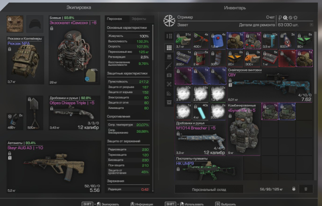Select the 3x orange tape box 300 г
The image size is (322, 206).
click(x=253, y=58)
